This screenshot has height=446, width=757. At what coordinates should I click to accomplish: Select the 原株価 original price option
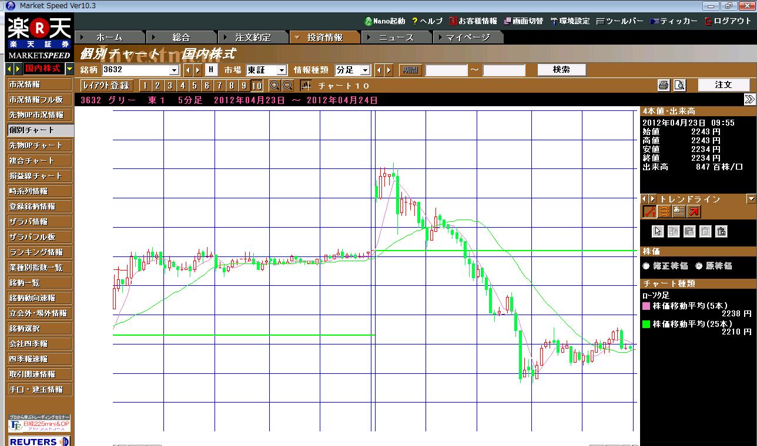[699, 266]
